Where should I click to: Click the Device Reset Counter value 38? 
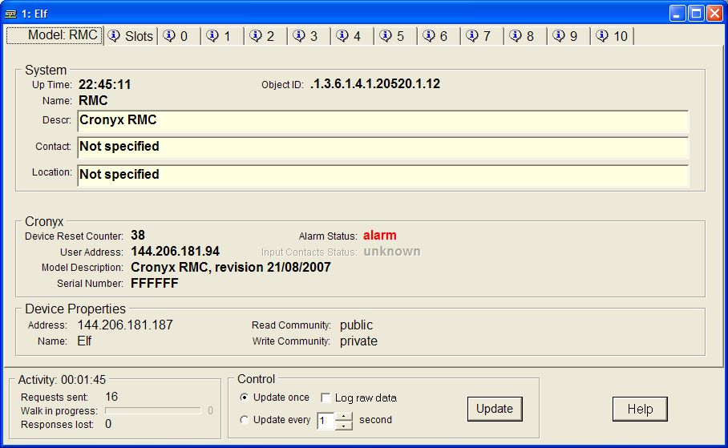click(x=138, y=236)
